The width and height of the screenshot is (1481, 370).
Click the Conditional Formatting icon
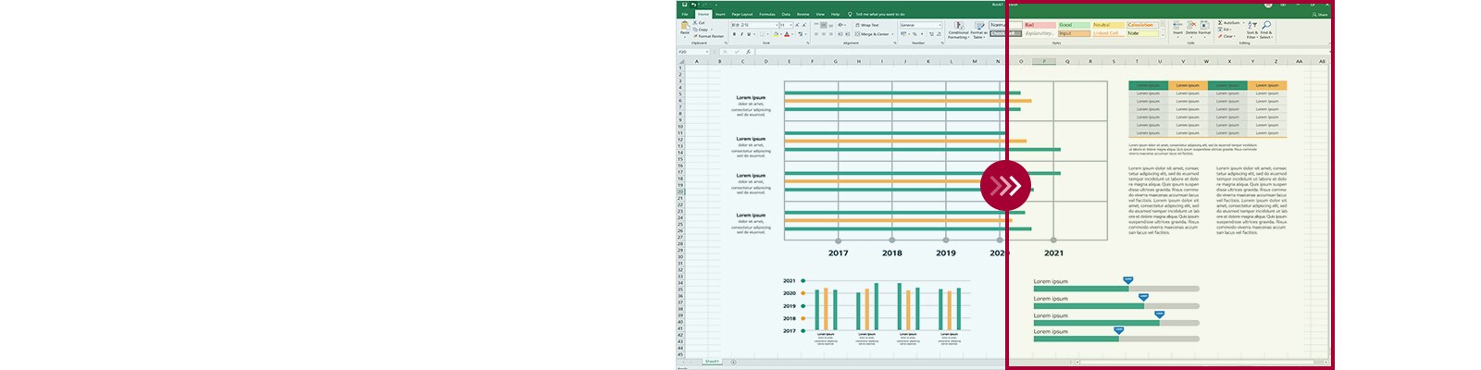[958, 27]
